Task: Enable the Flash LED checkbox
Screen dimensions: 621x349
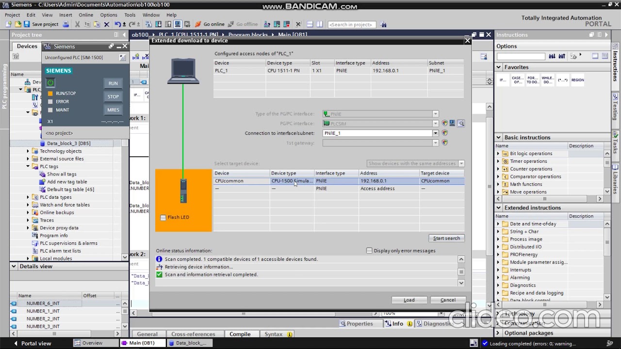Action: pos(163,218)
